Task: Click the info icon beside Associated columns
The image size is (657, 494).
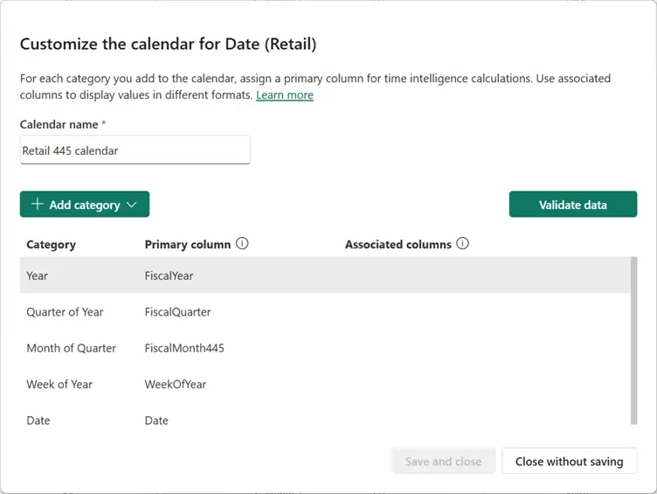Action: point(463,244)
